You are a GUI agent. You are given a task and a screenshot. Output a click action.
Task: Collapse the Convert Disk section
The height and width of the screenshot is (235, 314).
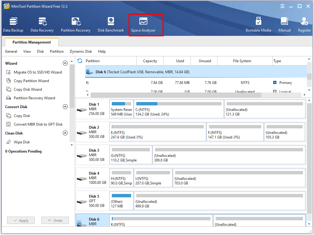[65, 107]
